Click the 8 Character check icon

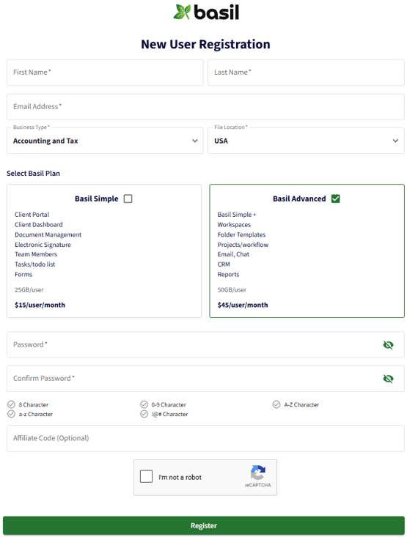click(11, 404)
